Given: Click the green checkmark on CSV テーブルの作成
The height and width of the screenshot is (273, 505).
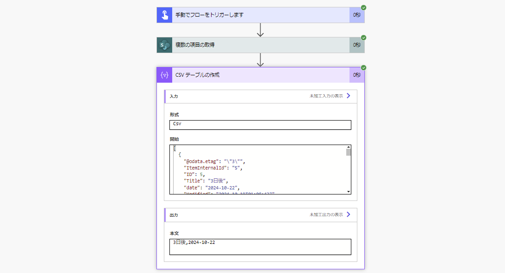Looking at the screenshot, I should [362, 68].
